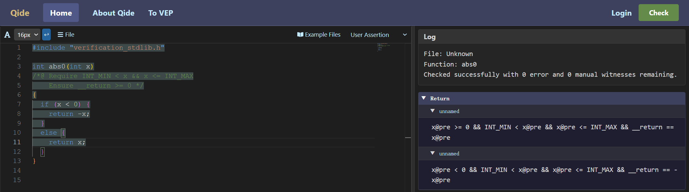Click the Qide logo

click(x=20, y=13)
